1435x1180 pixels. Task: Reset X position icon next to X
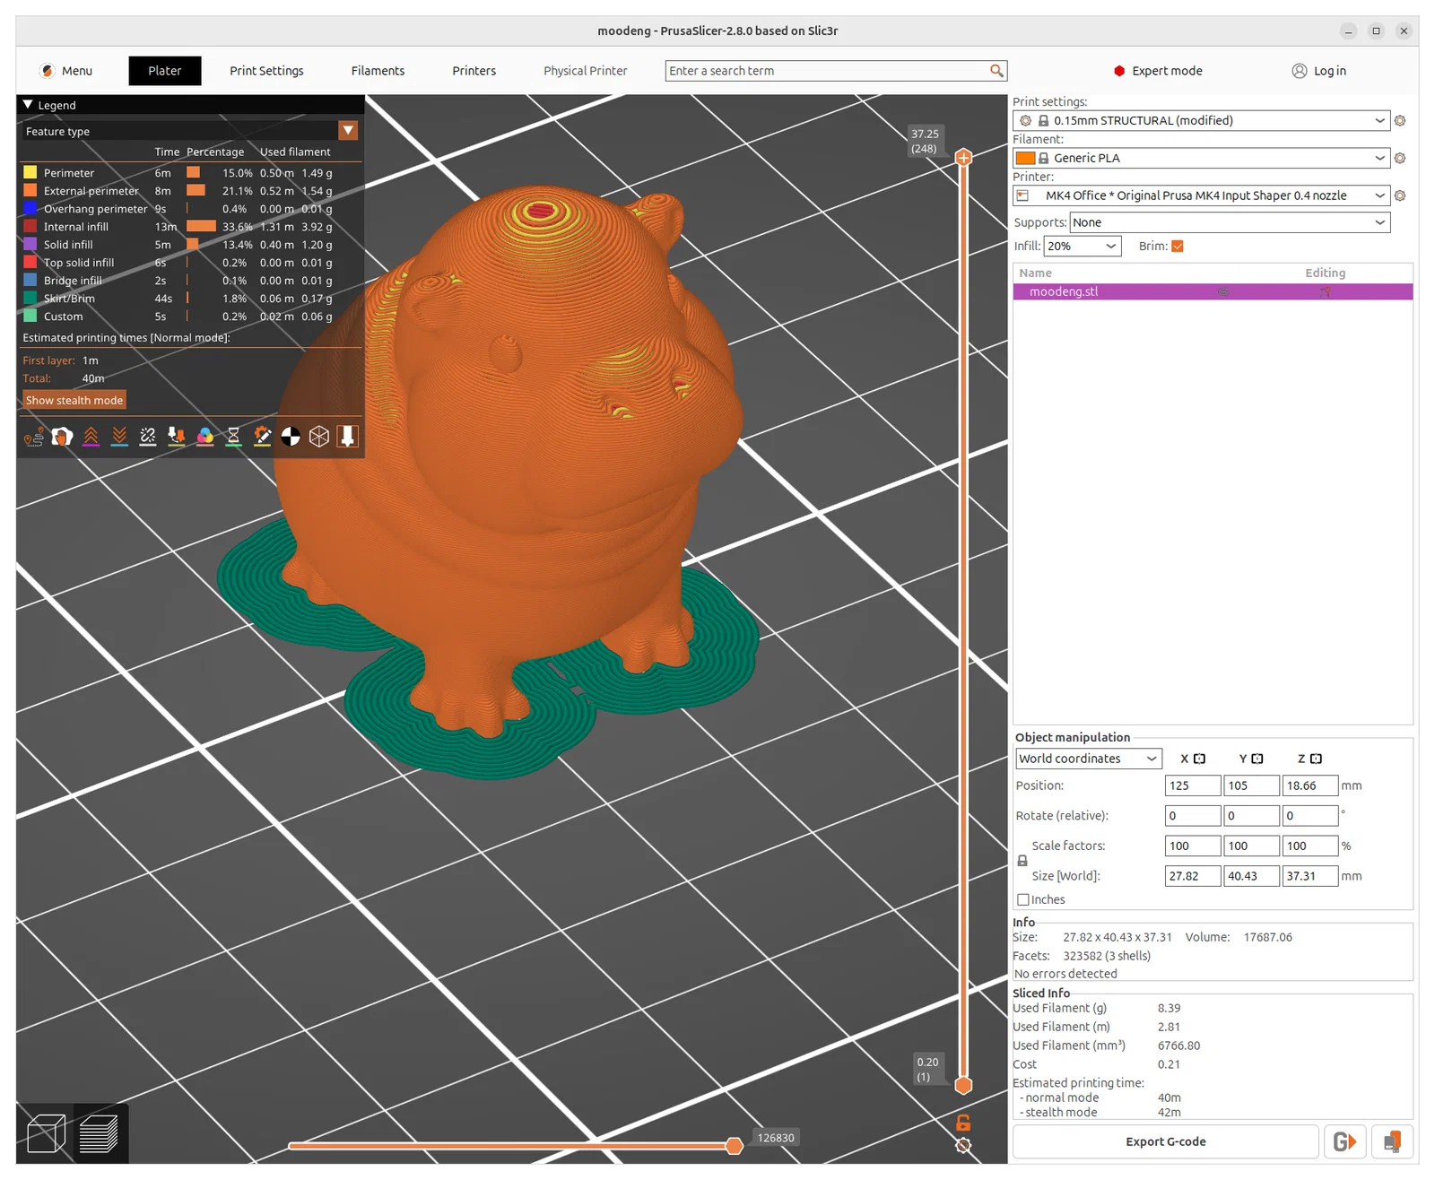(x=1200, y=759)
